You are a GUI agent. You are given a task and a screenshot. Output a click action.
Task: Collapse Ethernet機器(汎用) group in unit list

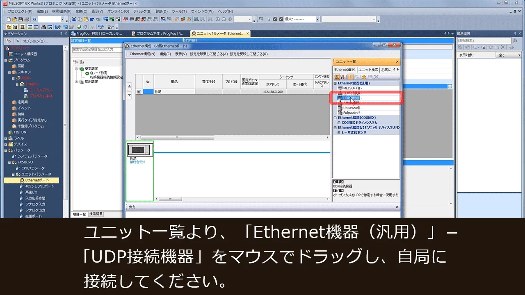(336, 83)
